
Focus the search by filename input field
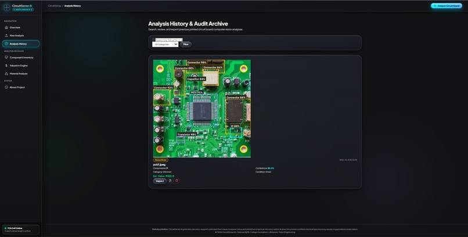169,39
